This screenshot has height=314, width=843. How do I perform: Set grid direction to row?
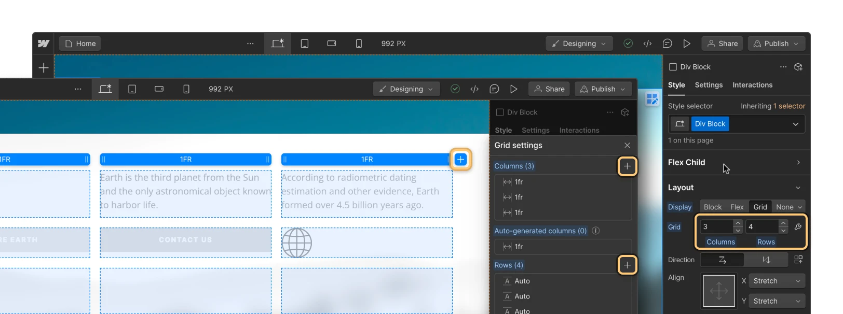click(722, 260)
